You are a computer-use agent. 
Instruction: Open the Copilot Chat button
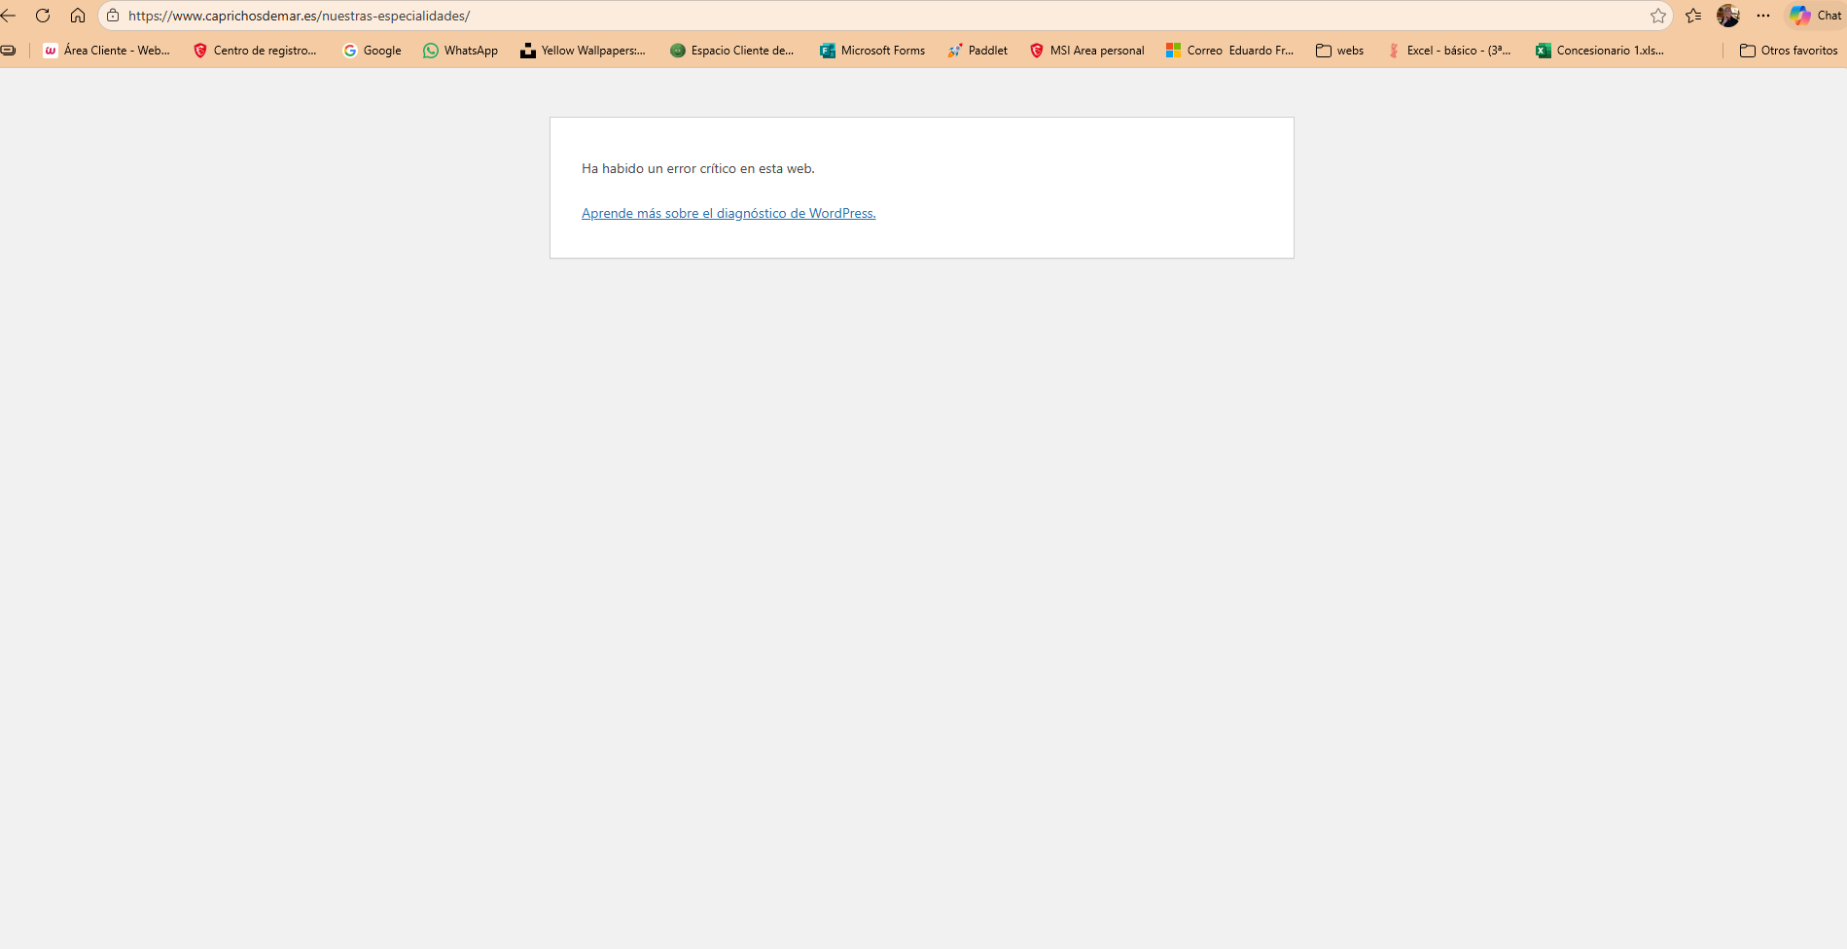click(1815, 16)
